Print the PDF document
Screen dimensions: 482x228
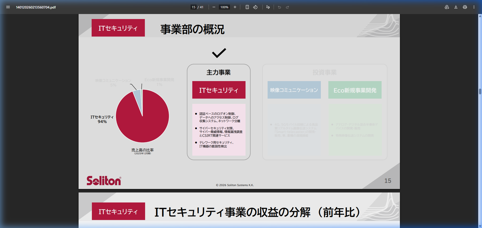[465, 7]
